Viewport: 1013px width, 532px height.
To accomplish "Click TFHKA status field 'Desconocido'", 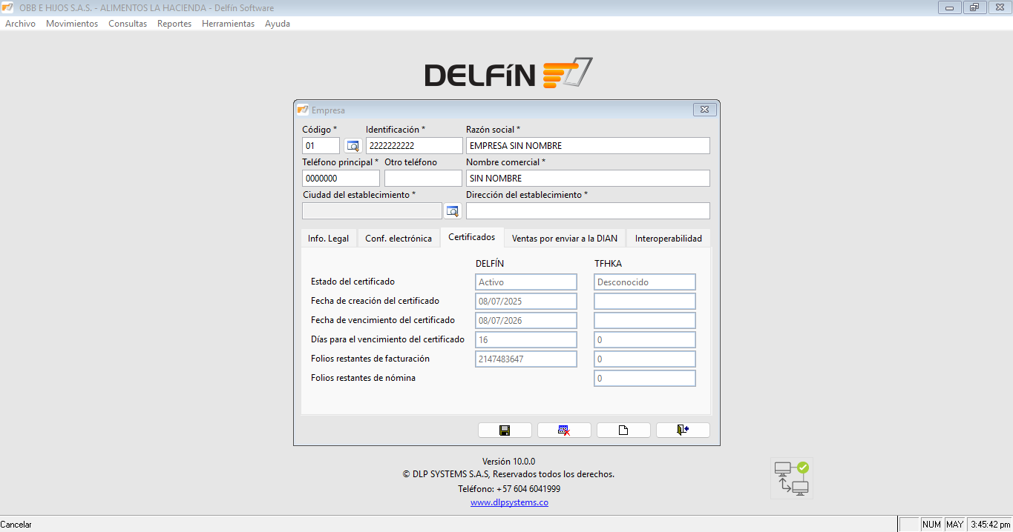I will click(x=645, y=282).
